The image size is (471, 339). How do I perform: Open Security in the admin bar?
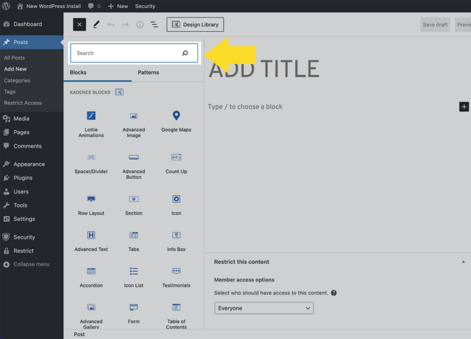[x=145, y=6]
